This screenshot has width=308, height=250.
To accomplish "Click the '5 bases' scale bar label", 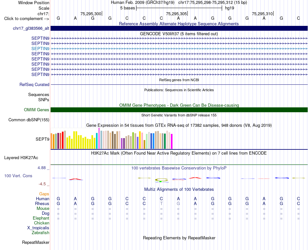I will click(x=127, y=8).
